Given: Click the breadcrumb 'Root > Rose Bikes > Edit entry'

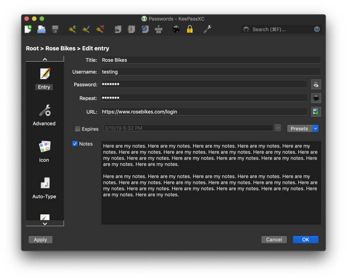Looking at the screenshot, I should point(68,49).
